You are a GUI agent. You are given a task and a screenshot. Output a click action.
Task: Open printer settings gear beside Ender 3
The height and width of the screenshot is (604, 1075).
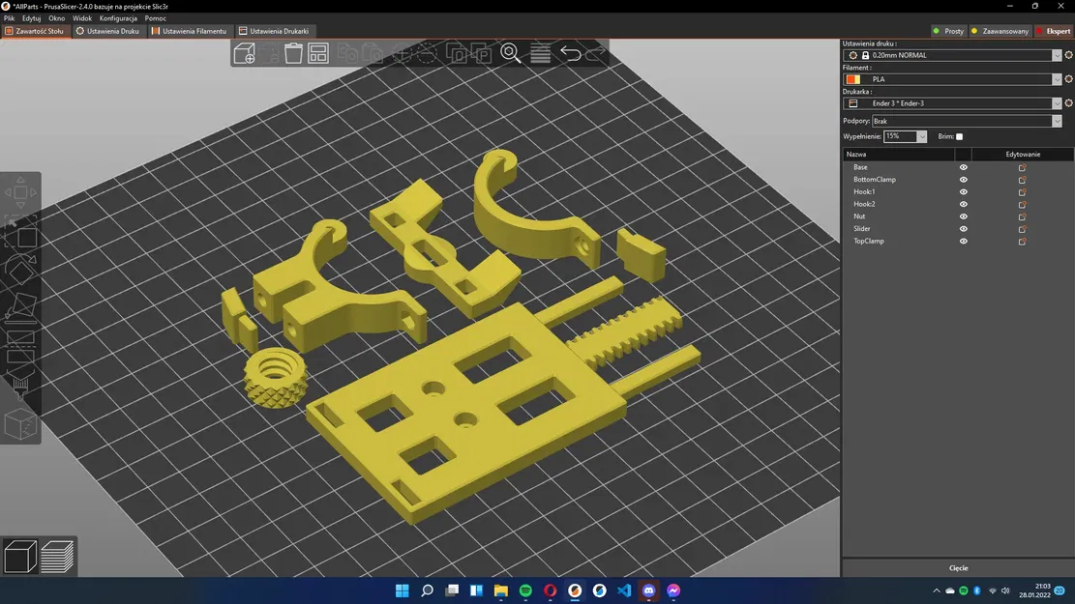1068,102
